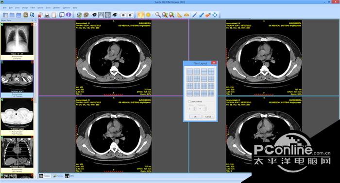Click the circle shape toolbar button

pyautogui.click(x=130, y=15)
